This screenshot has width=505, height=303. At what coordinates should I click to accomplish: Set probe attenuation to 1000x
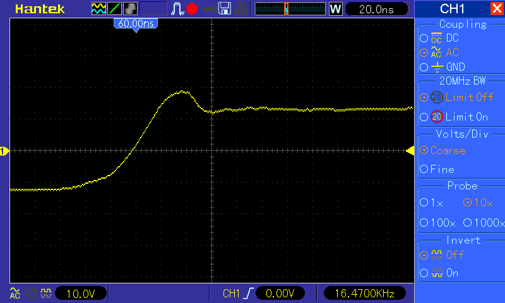pos(484,222)
